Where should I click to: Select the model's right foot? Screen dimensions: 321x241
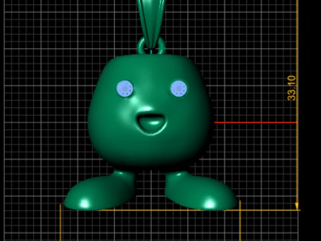click(201, 191)
